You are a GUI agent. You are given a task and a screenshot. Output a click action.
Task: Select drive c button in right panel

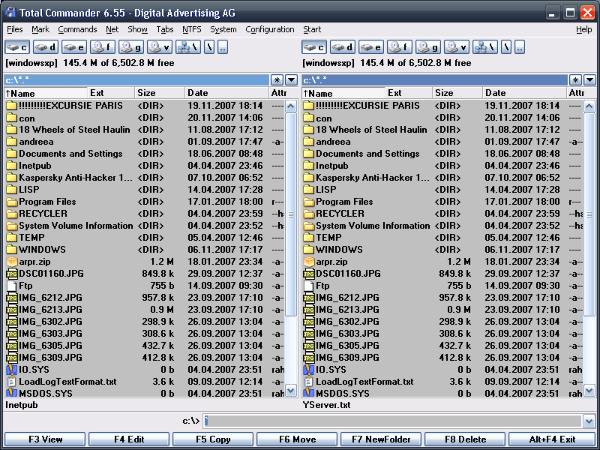314,47
